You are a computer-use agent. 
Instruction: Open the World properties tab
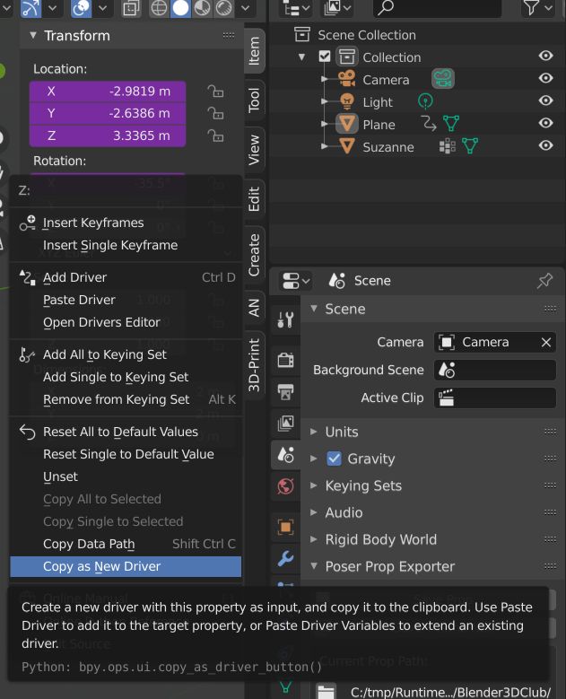pyautogui.click(x=285, y=486)
